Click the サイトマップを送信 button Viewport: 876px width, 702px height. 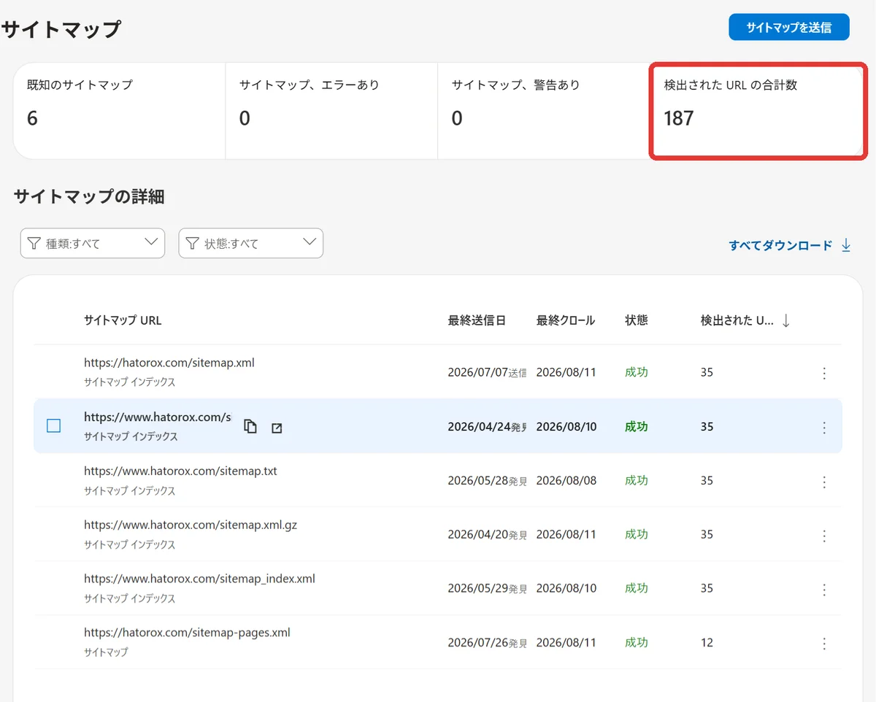click(x=788, y=27)
